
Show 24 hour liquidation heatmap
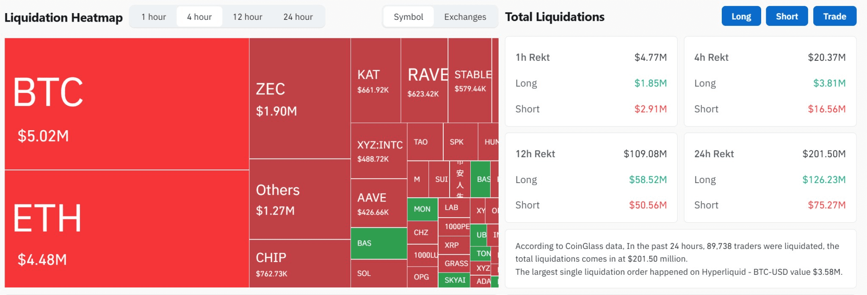[x=298, y=17]
